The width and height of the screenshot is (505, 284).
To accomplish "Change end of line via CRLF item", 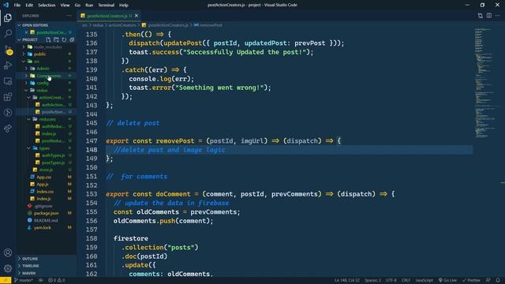I will (x=406, y=280).
